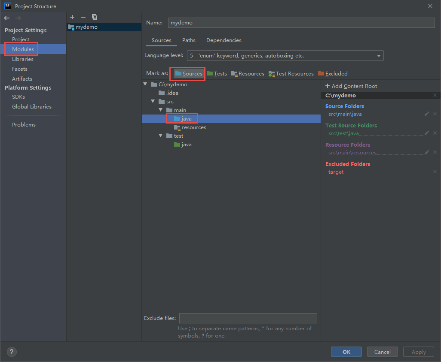Select Libraries in Project Settings

pyautogui.click(x=23, y=59)
